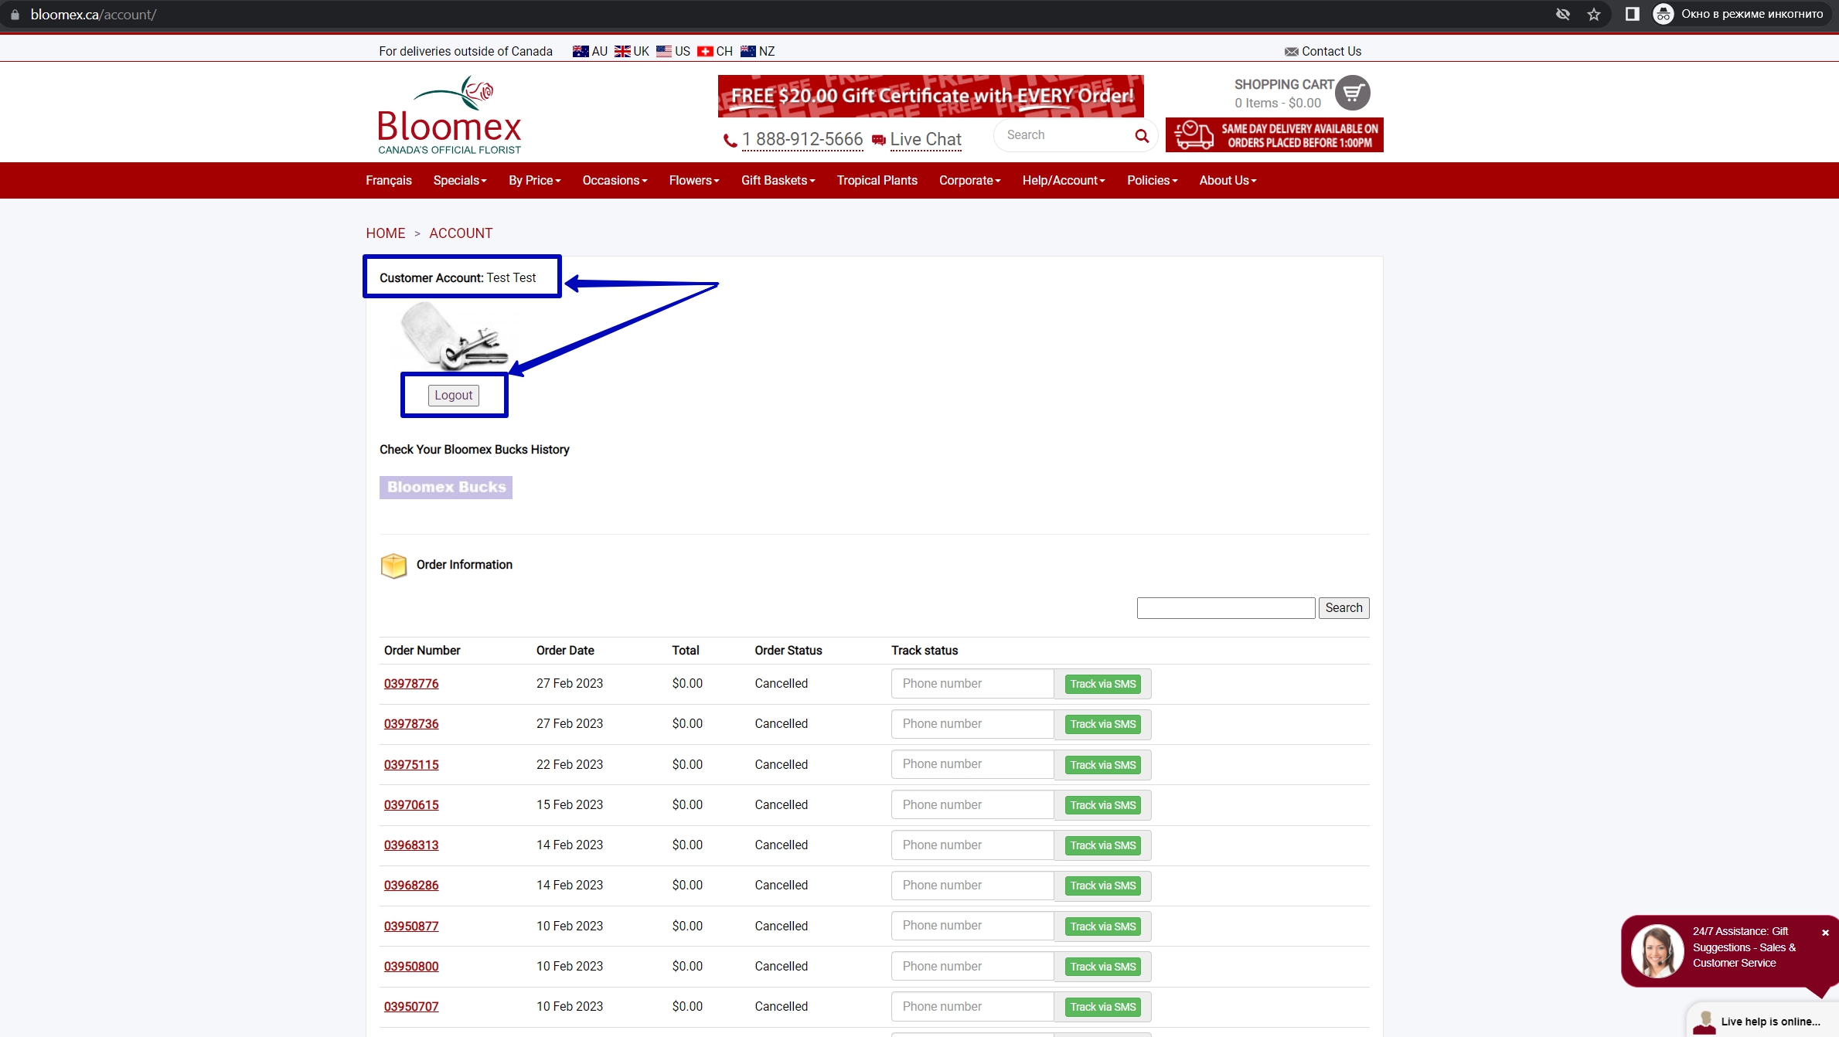Click the Bloomex logo

coord(449,114)
